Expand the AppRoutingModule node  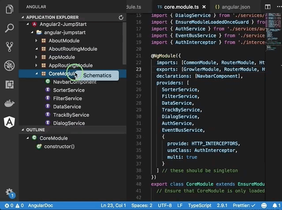click(x=36, y=65)
